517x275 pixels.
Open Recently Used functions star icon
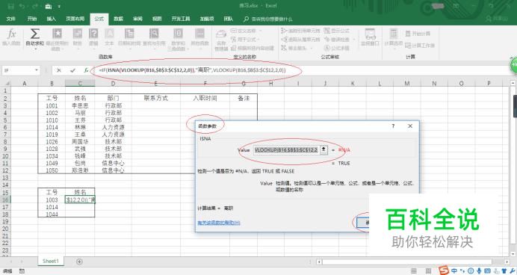pyautogui.click(x=57, y=34)
